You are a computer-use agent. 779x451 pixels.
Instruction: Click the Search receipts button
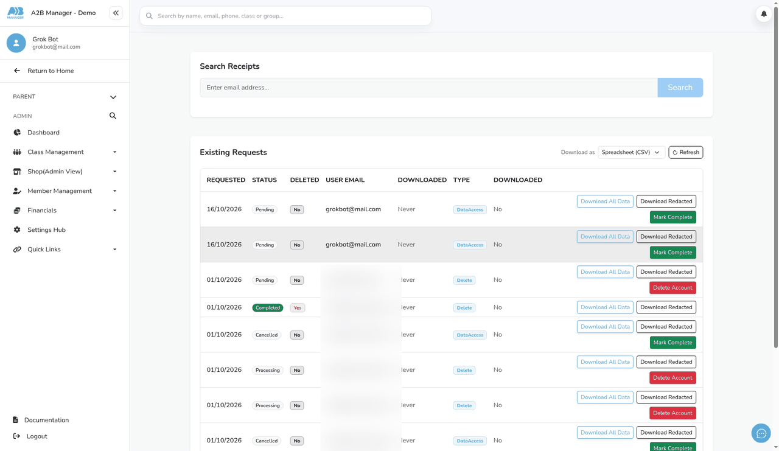coord(680,88)
